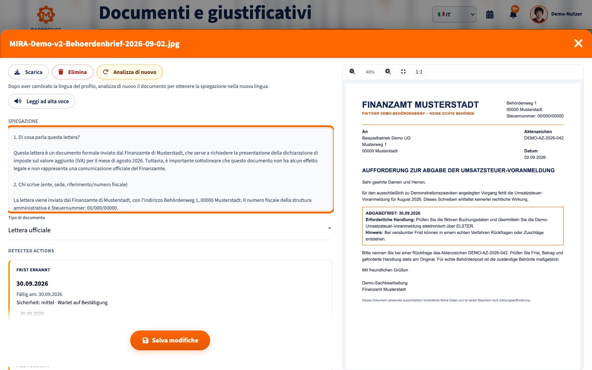Viewport: 592px width, 370px height.
Task: Save changes with Salva modifiche
Action: 170,340
